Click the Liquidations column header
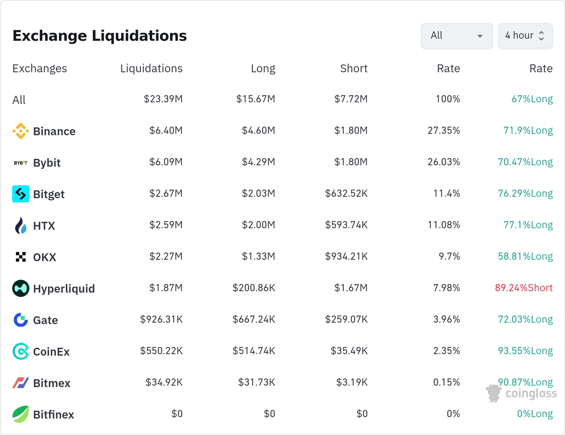565x435 pixels. point(151,68)
